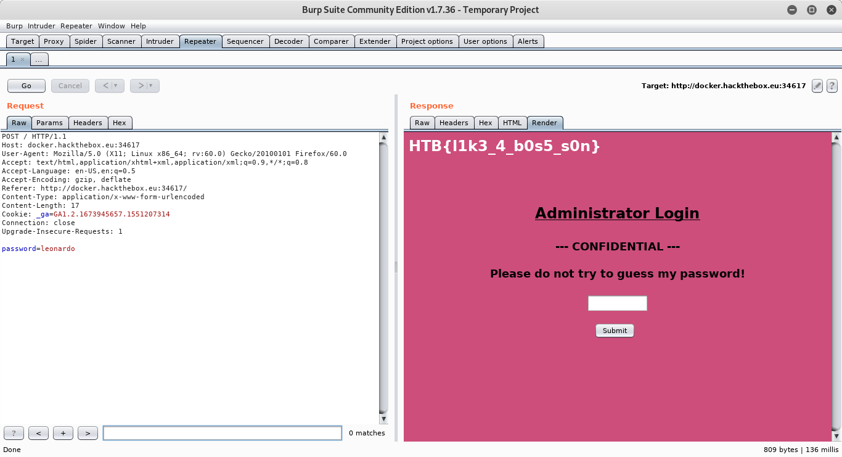Click the search help question mark button

click(x=14, y=433)
